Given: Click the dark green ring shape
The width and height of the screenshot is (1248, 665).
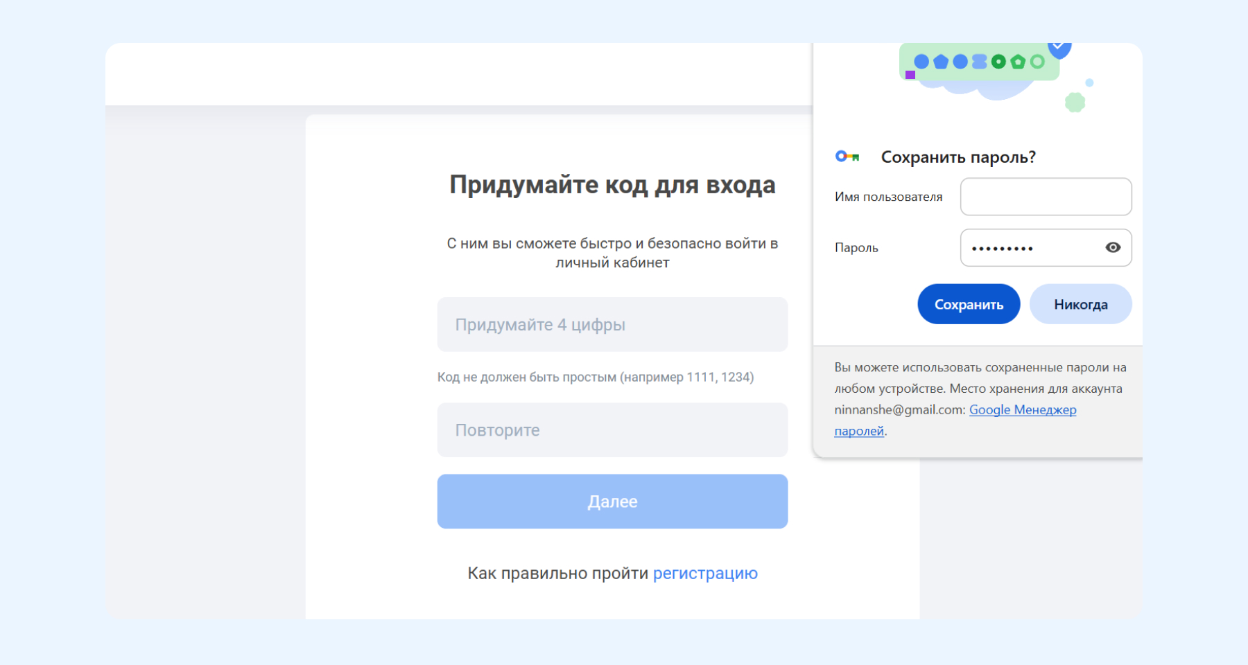Looking at the screenshot, I should 998,62.
